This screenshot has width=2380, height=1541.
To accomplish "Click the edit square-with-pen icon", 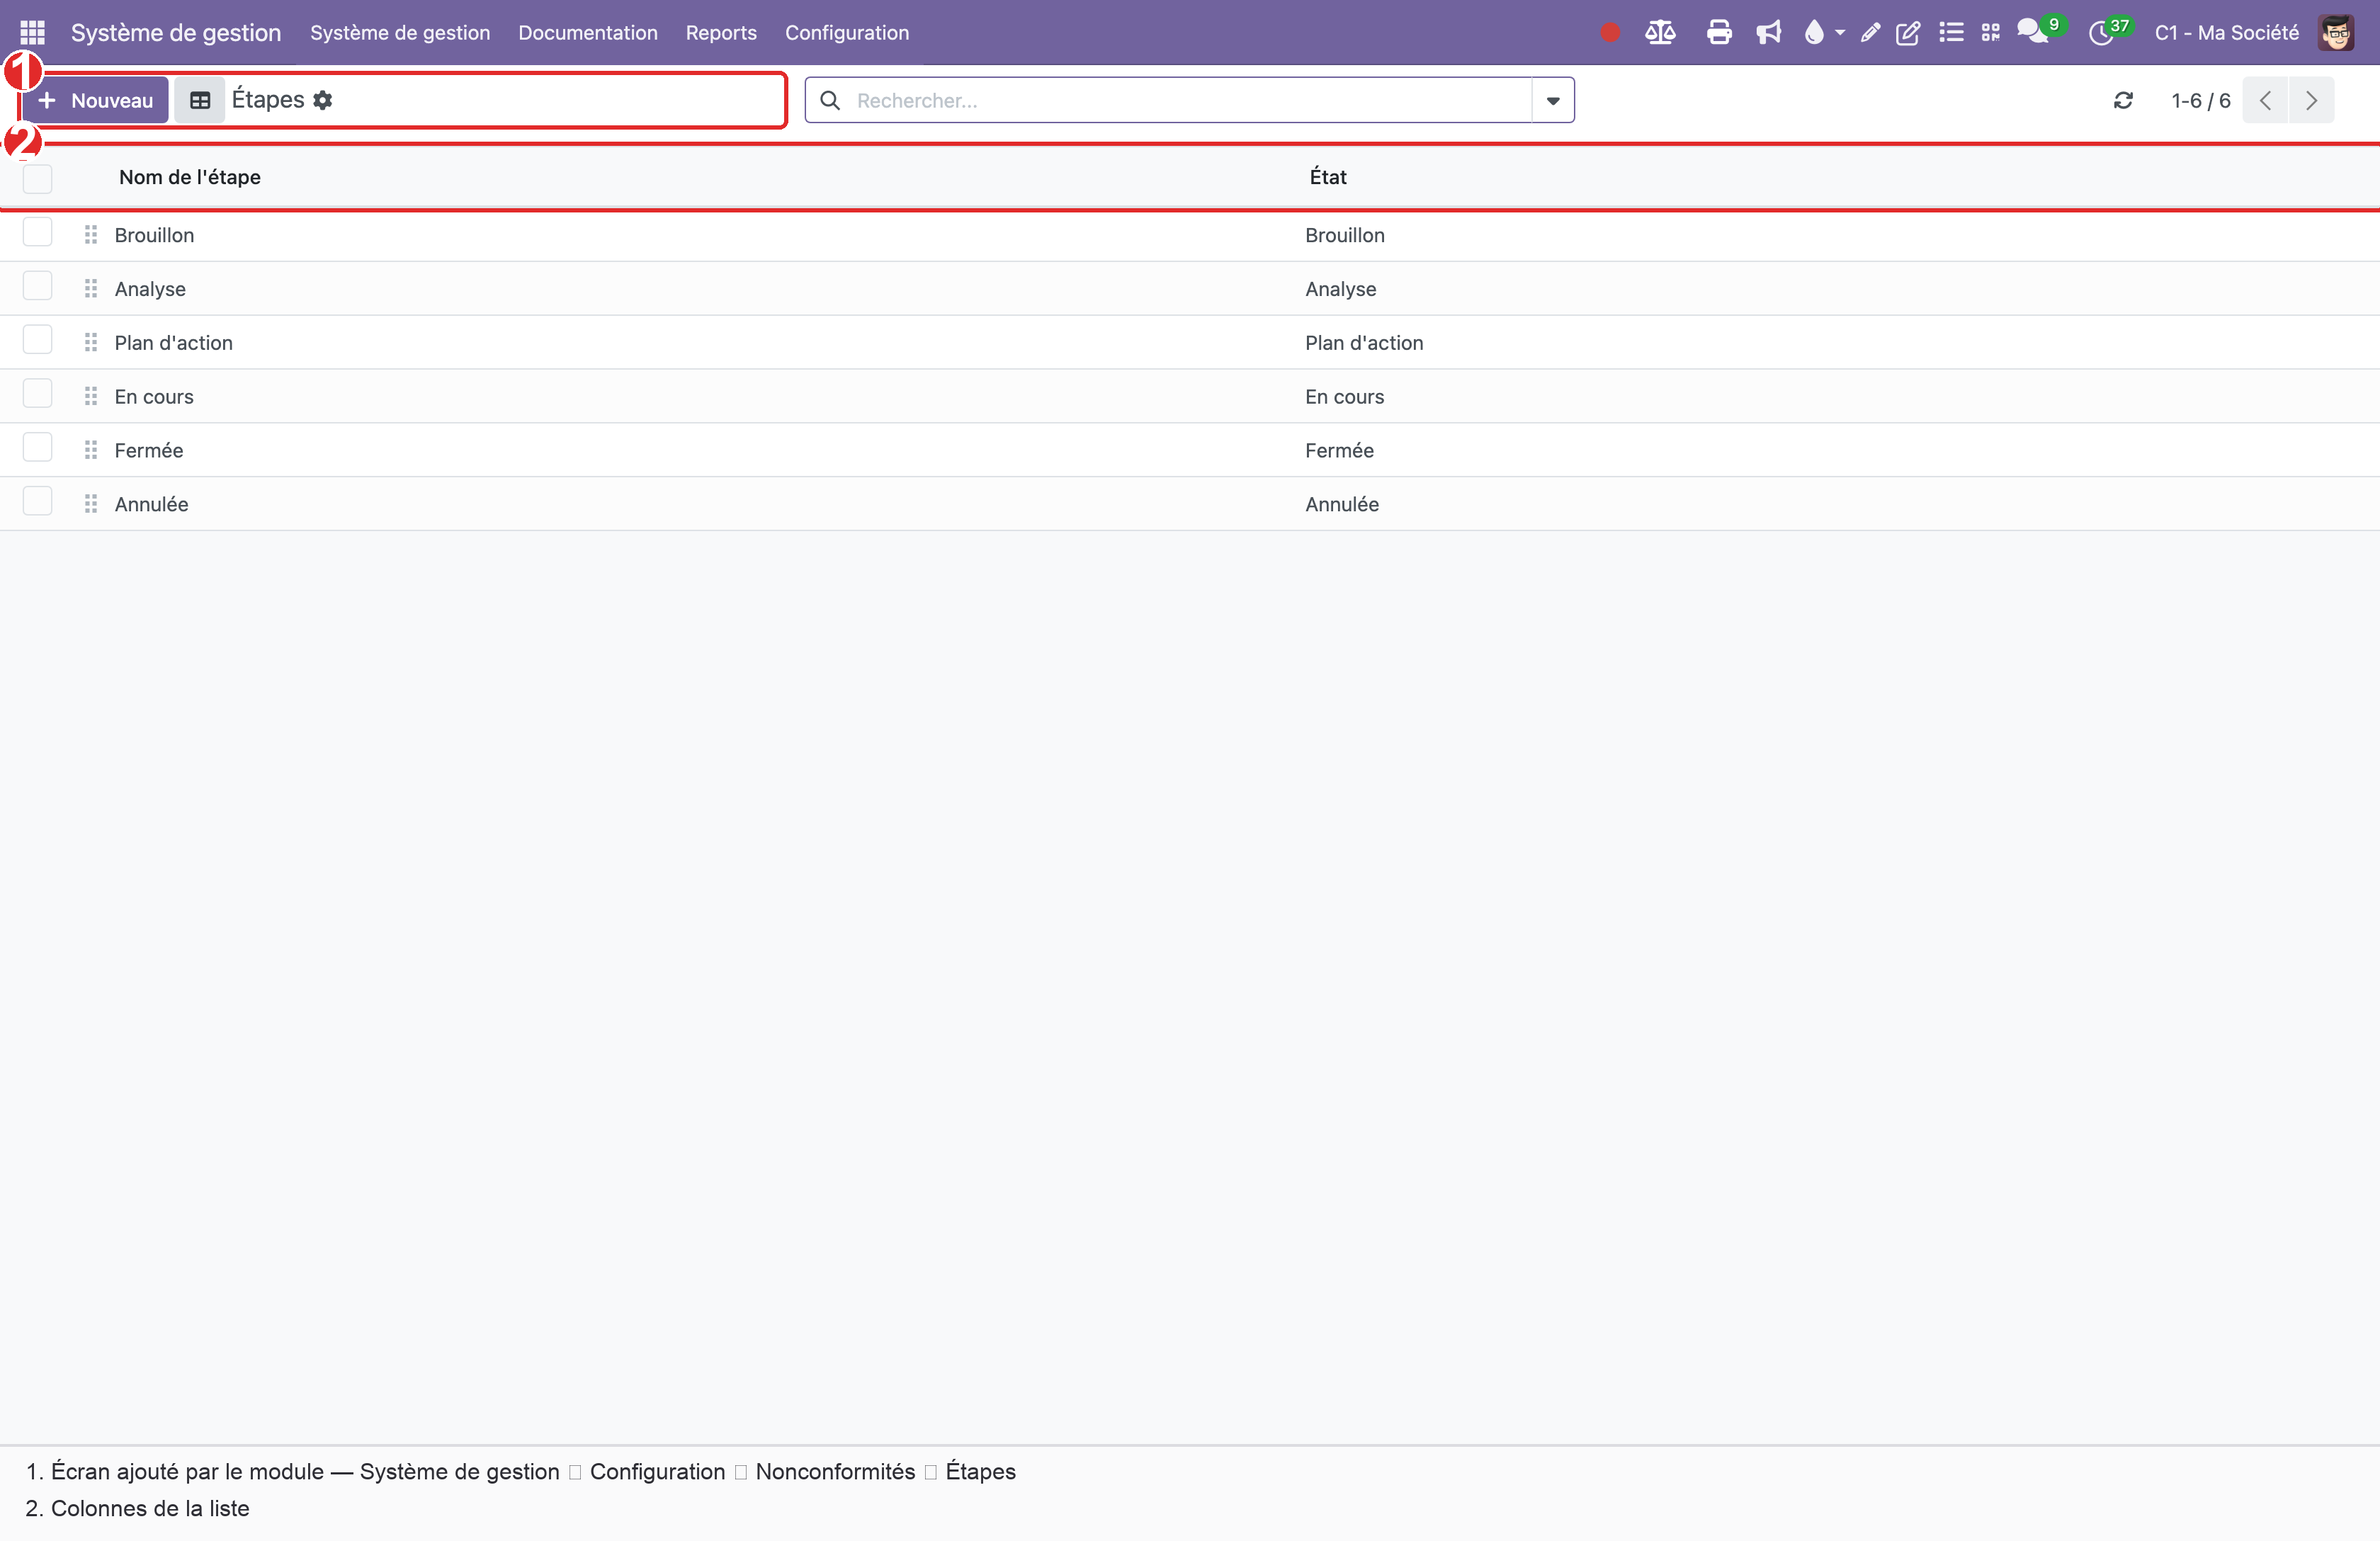I will [1908, 33].
